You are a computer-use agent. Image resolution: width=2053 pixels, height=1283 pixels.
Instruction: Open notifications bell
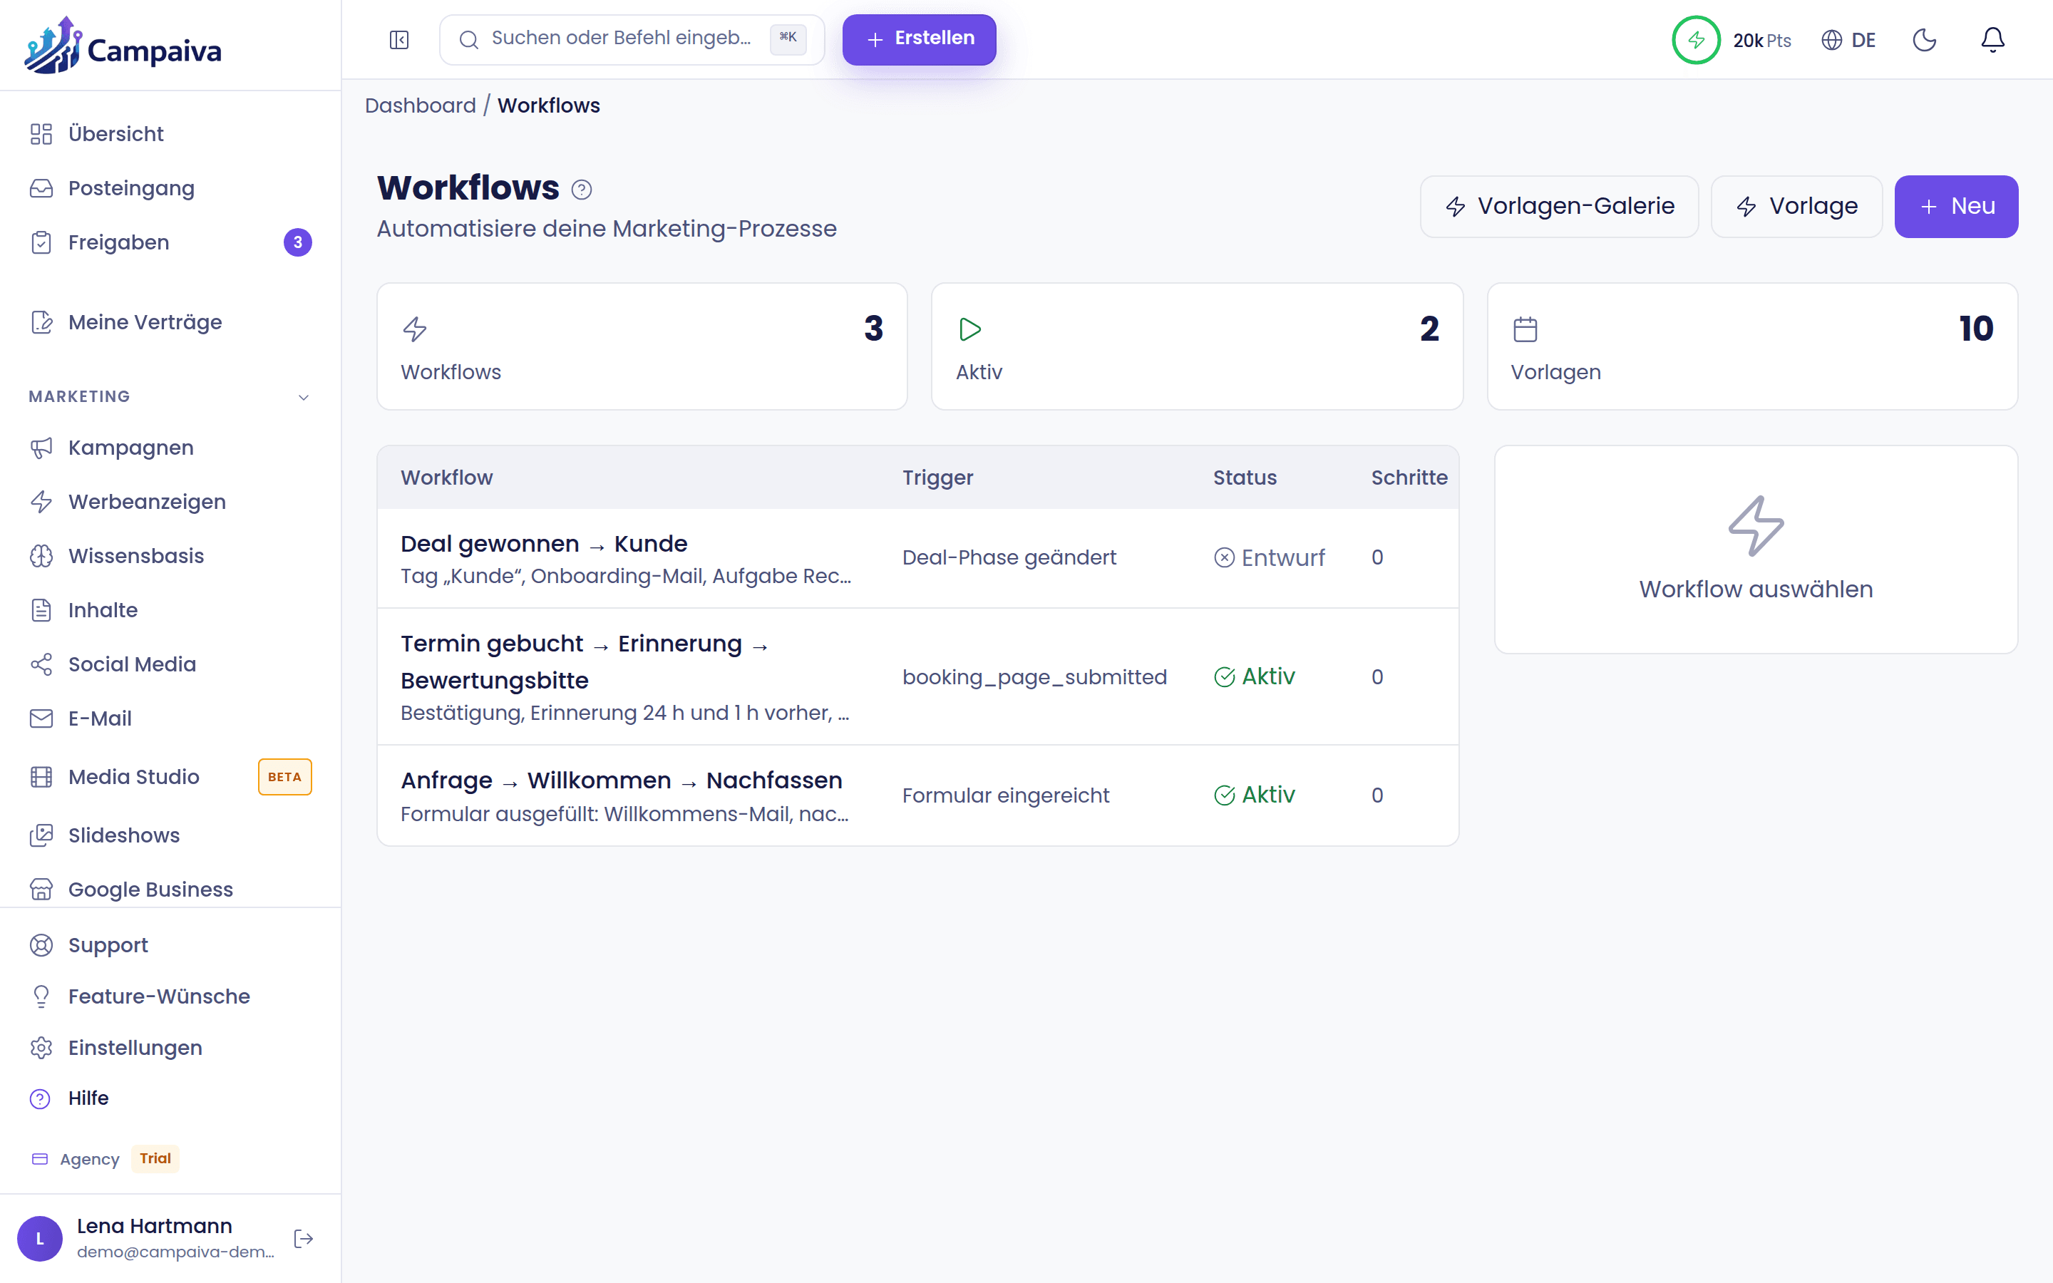tap(1992, 40)
